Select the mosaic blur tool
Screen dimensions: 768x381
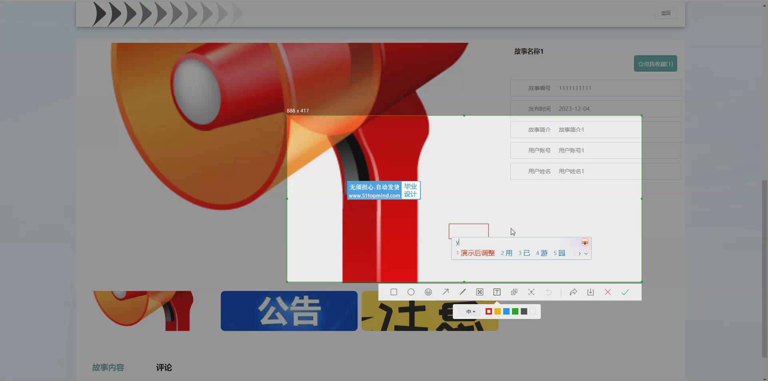(x=480, y=292)
